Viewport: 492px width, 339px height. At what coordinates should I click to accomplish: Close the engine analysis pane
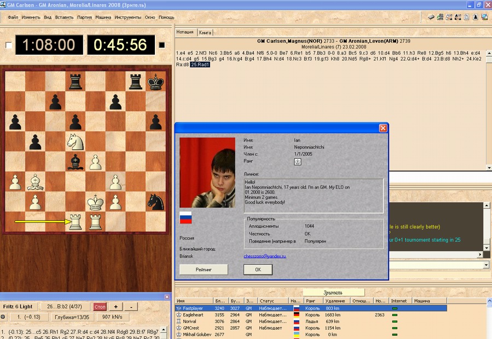tap(167, 297)
